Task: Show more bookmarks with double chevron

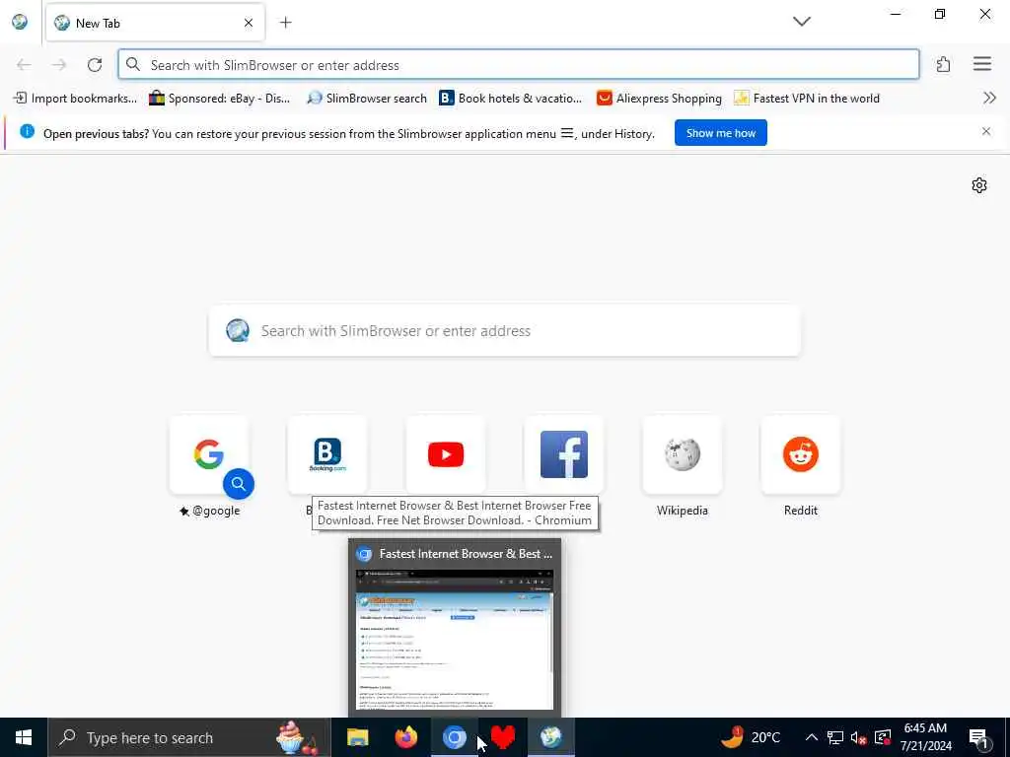Action: coord(989,98)
